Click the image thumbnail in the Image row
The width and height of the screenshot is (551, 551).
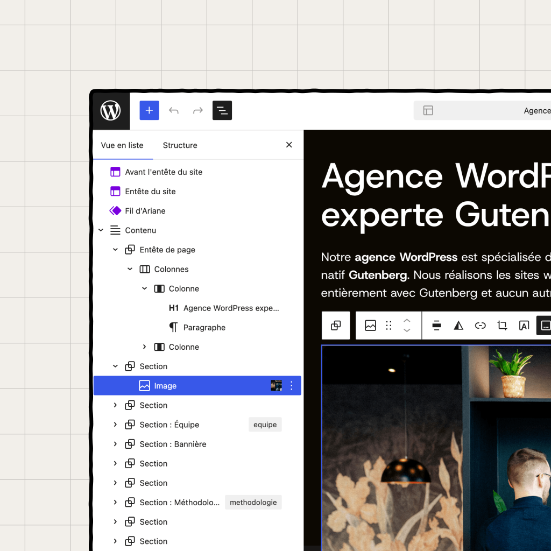(276, 385)
